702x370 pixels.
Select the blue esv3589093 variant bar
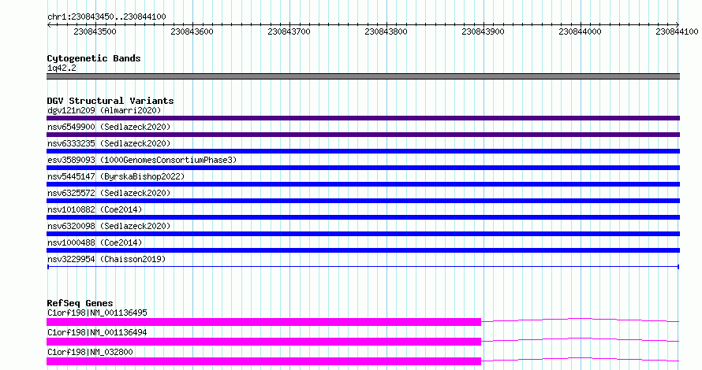[x=363, y=168]
